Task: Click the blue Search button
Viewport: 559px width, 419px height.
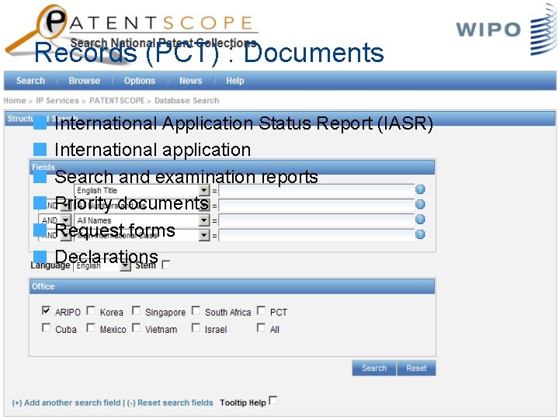Action: click(x=374, y=368)
